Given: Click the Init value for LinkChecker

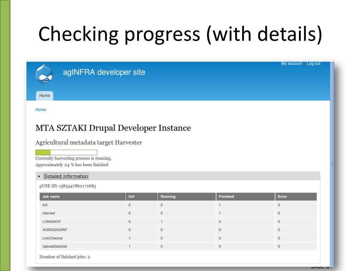Looking at the screenshot, I should point(130,238).
